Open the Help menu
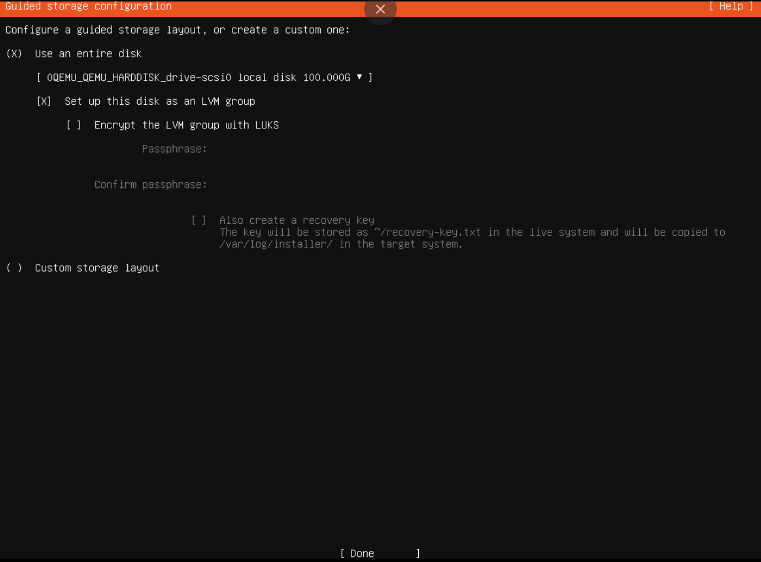The width and height of the screenshot is (761, 562). [x=731, y=6]
